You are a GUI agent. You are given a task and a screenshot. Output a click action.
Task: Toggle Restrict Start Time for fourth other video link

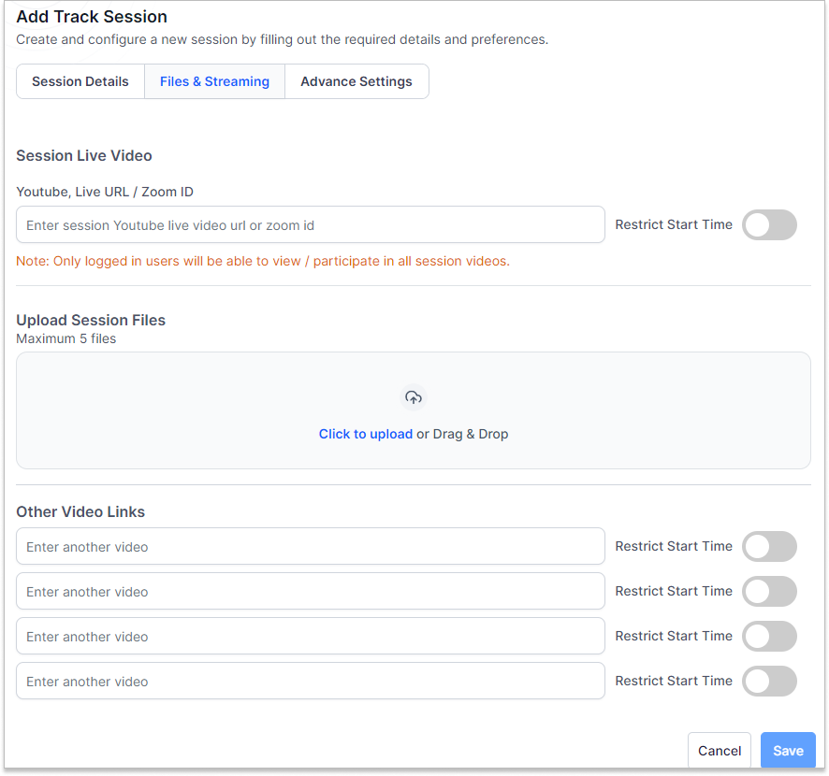coord(769,681)
